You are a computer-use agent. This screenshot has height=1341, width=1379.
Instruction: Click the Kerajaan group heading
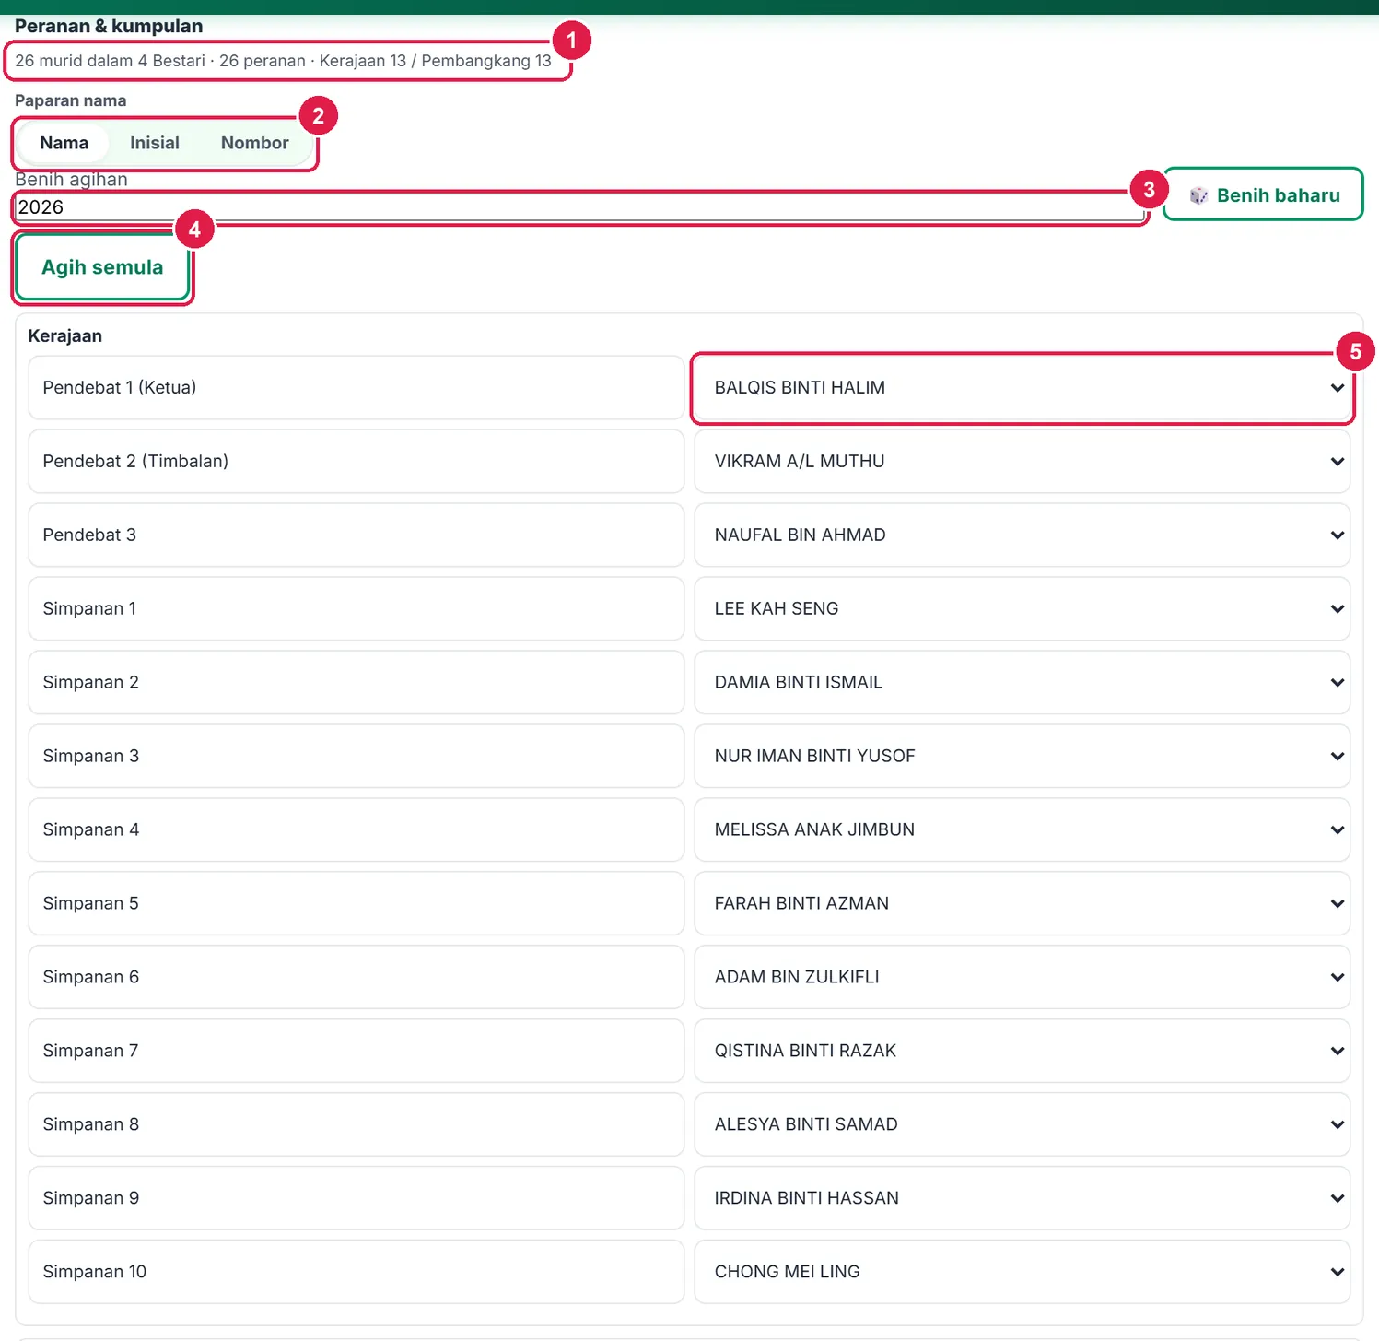pos(65,336)
